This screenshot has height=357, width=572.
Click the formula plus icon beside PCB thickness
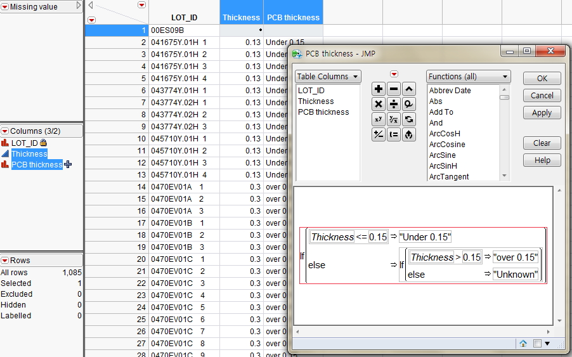(68, 164)
